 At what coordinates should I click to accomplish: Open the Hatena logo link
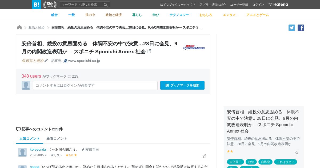[x=278, y=5]
